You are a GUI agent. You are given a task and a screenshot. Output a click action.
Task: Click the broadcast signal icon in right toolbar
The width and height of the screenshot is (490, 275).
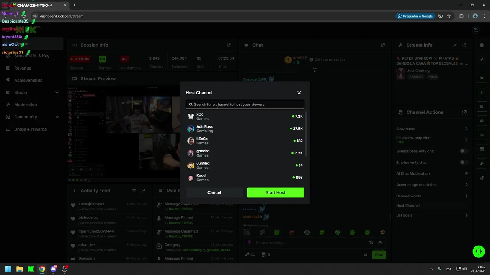coord(482,135)
